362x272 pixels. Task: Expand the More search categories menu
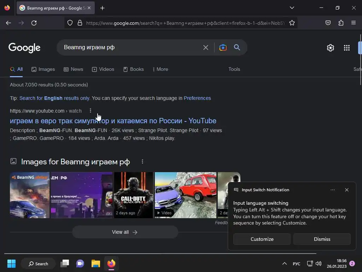pos(160,69)
